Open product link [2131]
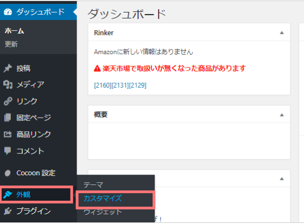 [x=120, y=85]
